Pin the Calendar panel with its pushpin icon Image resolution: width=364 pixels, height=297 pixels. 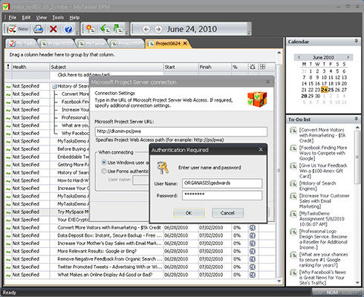pyautogui.click(x=357, y=42)
